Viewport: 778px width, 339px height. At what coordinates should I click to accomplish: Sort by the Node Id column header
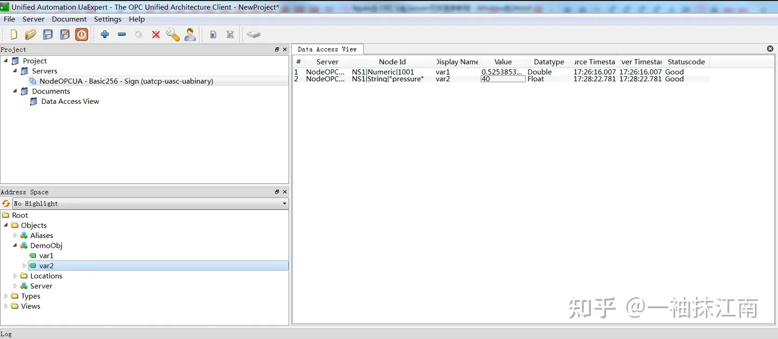[x=392, y=62]
